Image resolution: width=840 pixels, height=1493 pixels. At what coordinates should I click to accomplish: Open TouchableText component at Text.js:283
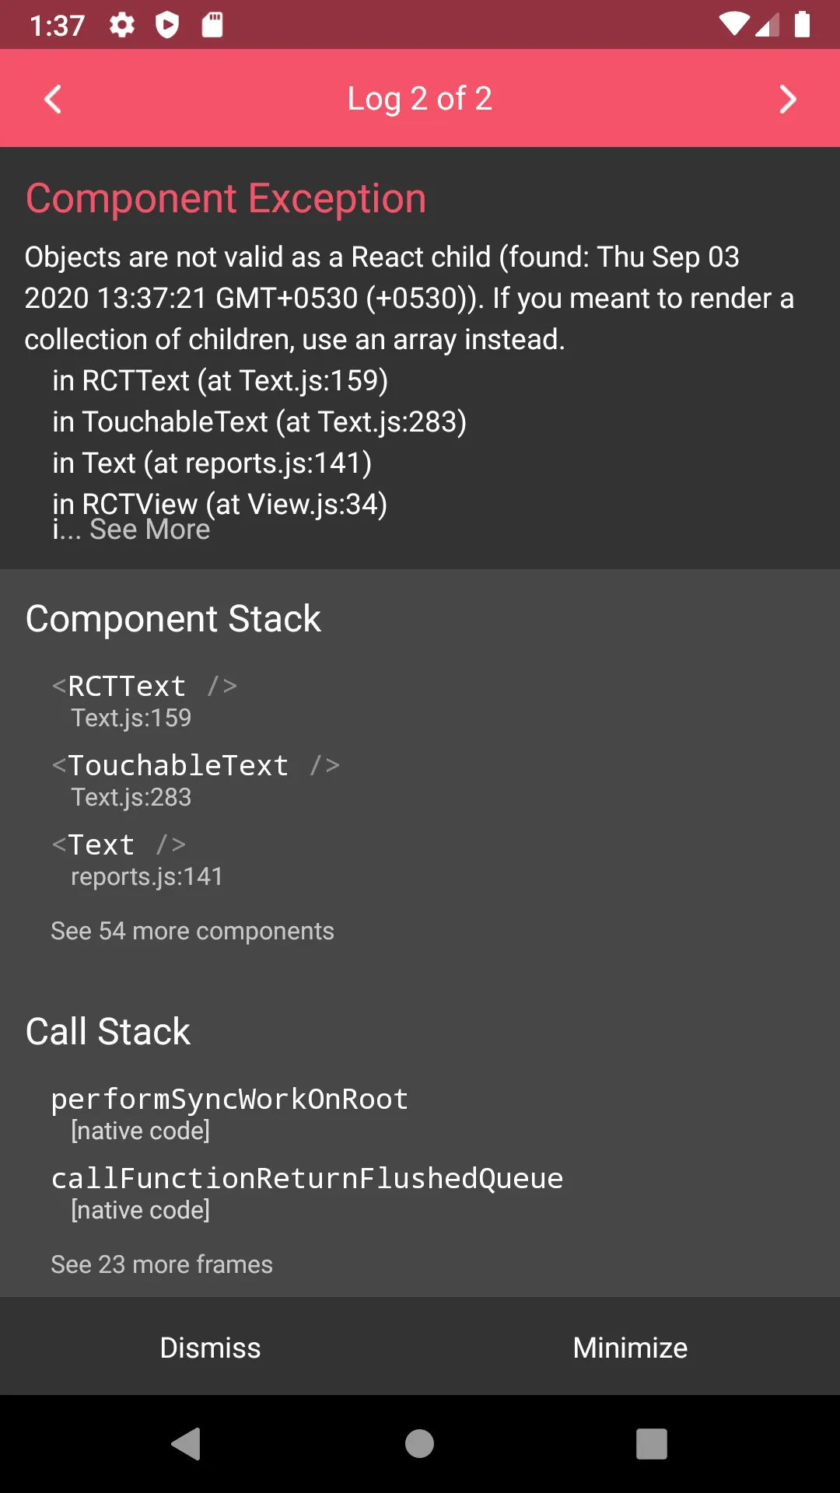194,779
